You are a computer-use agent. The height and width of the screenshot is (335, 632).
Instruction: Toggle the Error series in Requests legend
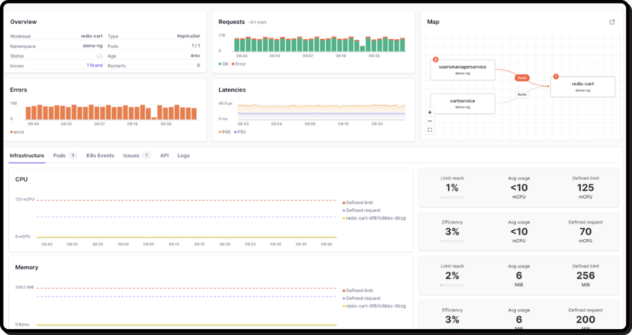[239, 64]
